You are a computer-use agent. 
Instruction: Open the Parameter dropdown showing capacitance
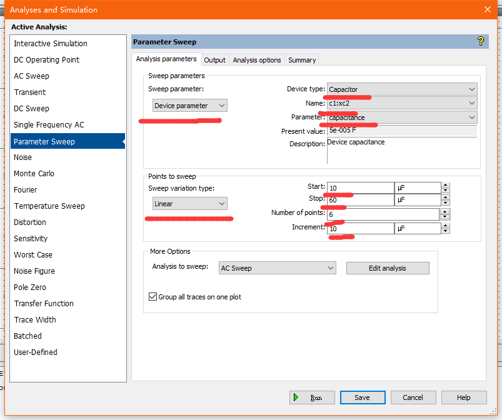tap(402, 117)
